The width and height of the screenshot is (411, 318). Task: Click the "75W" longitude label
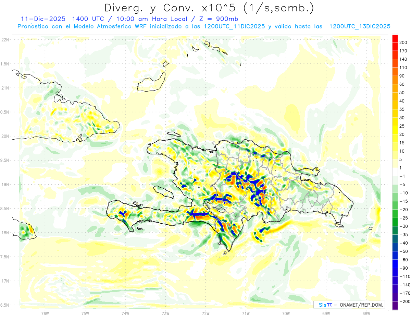(85, 314)
